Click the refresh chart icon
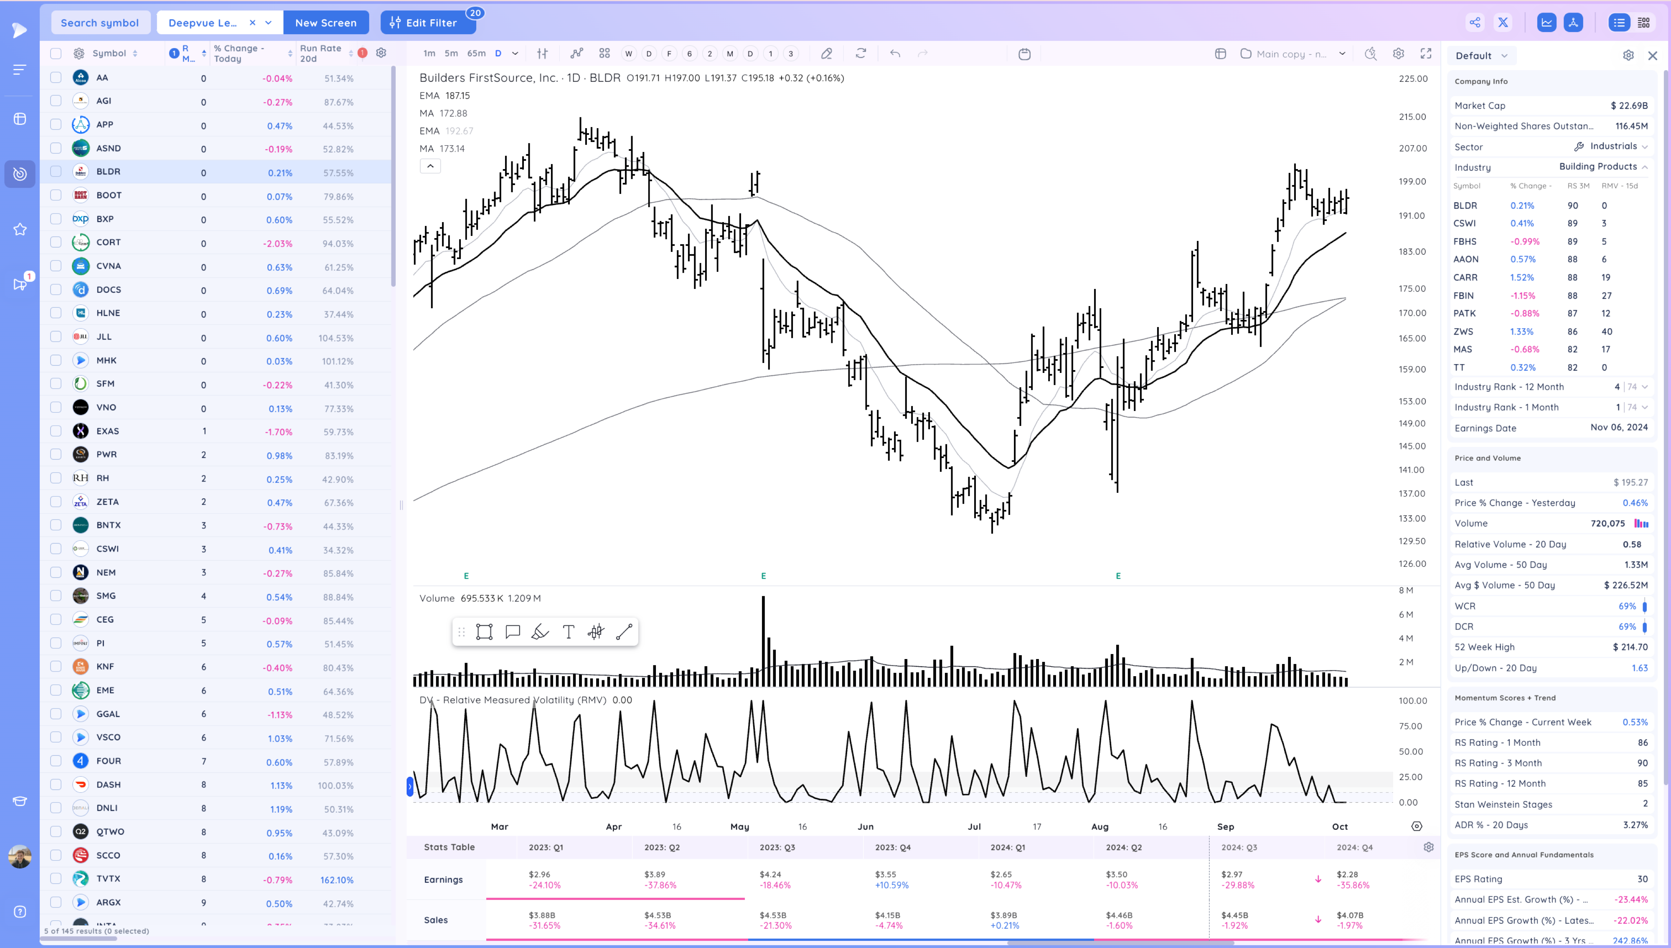This screenshot has width=1671, height=948. pos(861,54)
